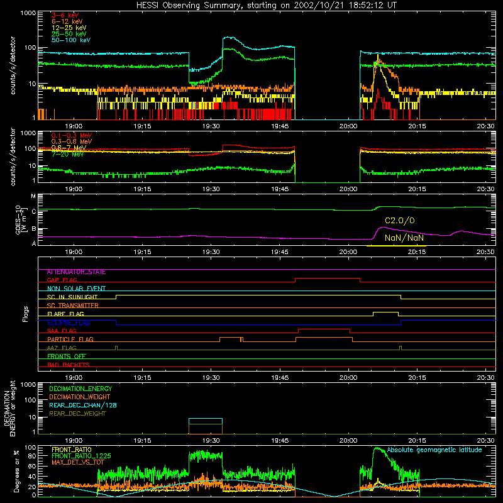Click the MAX_DET_VS_TOT legend label
This screenshot has width=503, height=503.
78,462
